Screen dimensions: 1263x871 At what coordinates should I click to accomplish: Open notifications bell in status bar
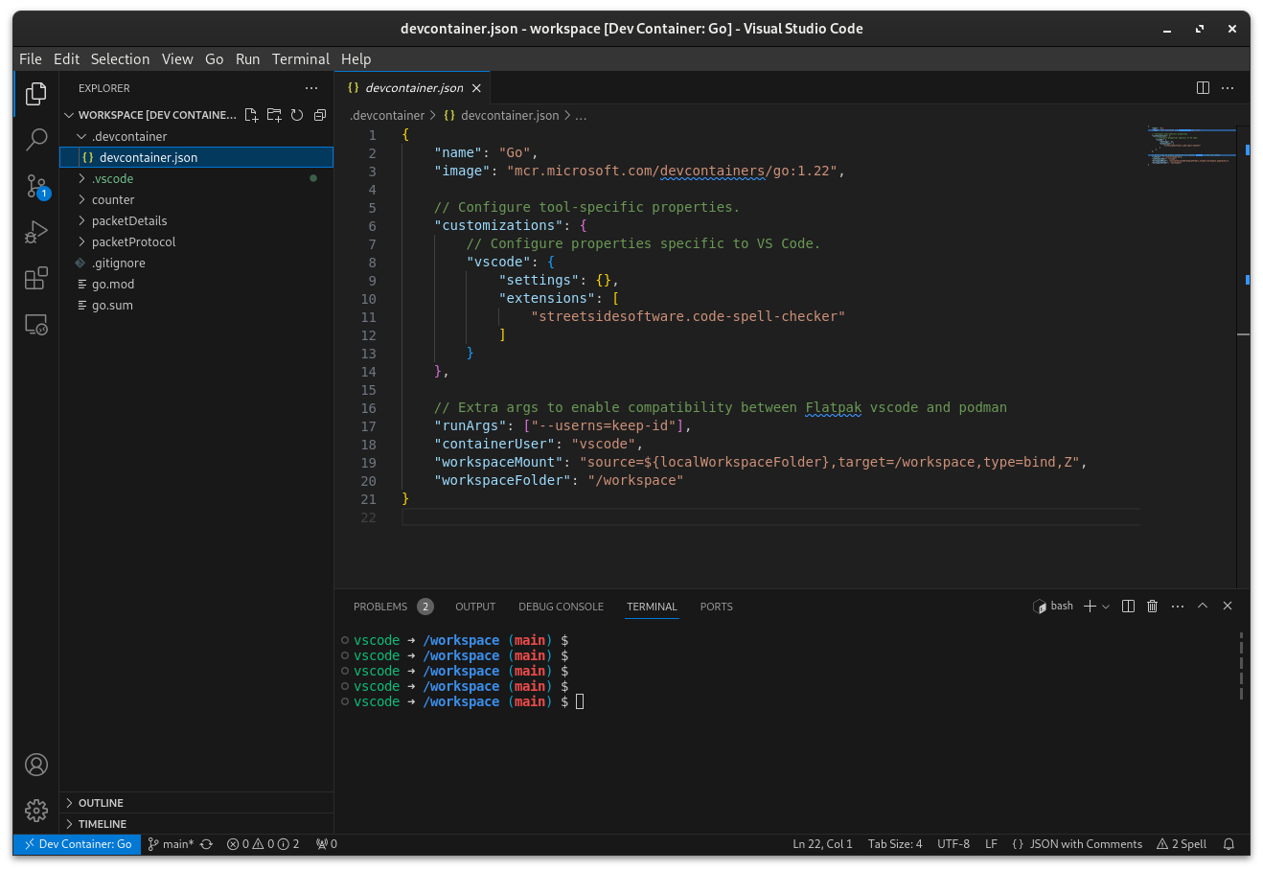click(1229, 844)
